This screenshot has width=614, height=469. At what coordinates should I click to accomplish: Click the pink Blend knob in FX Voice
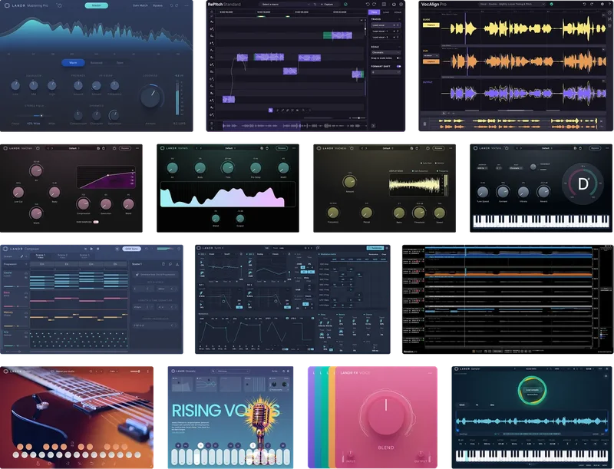[x=385, y=415]
